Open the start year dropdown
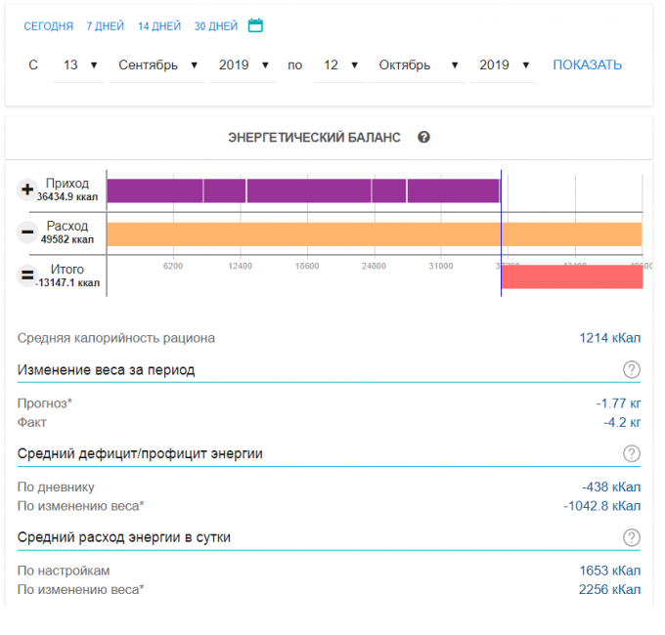 [244, 65]
